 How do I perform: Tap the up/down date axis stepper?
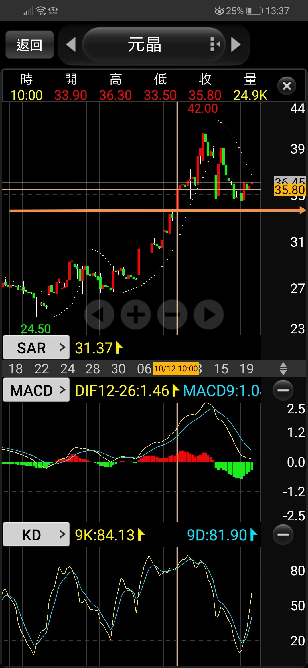(283, 369)
